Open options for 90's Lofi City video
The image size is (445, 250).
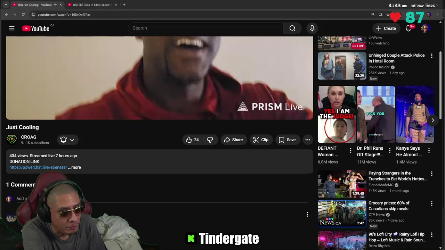pyautogui.click(x=432, y=235)
